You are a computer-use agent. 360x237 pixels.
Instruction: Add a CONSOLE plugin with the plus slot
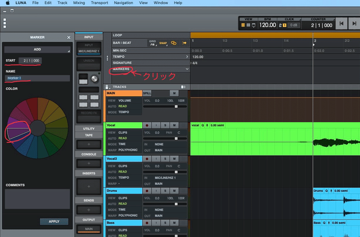tap(89, 164)
